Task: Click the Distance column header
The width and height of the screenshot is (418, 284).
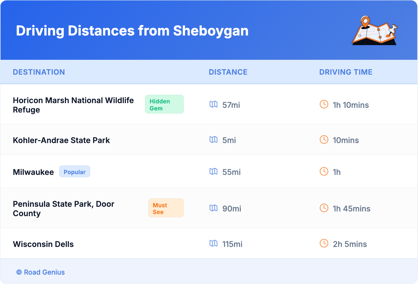Action: click(228, 72)
